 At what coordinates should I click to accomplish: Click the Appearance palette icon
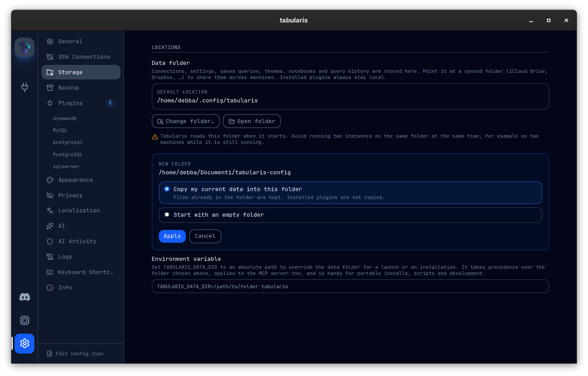click(x=50, y=180)
